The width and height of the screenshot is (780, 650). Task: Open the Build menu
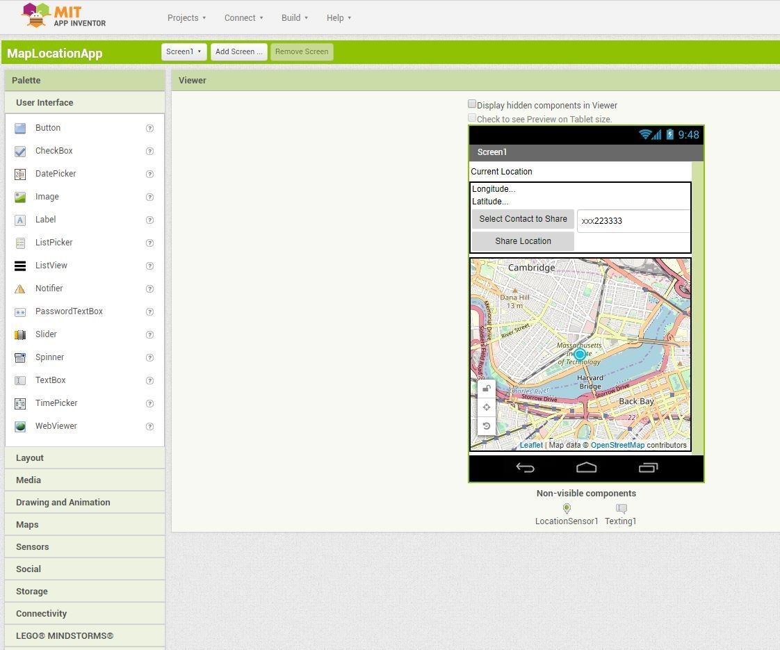pyautogui.click(x=295, y=18)
